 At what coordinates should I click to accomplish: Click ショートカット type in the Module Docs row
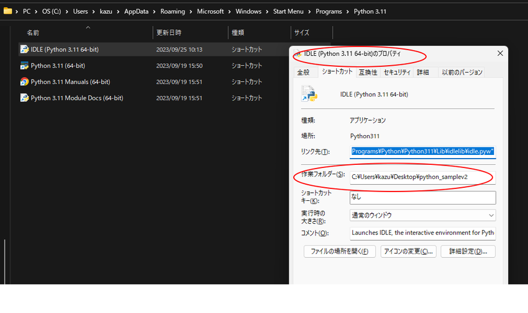(x=247, y=98)
